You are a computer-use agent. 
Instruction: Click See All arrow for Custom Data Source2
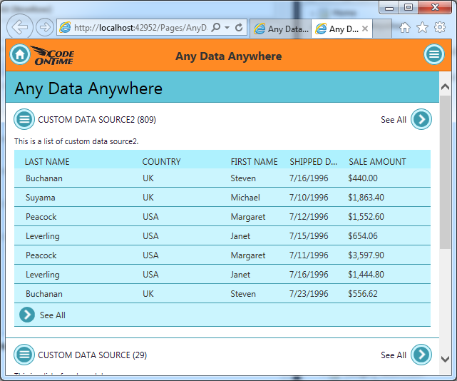pyautogui.click(x=421, y=119)
